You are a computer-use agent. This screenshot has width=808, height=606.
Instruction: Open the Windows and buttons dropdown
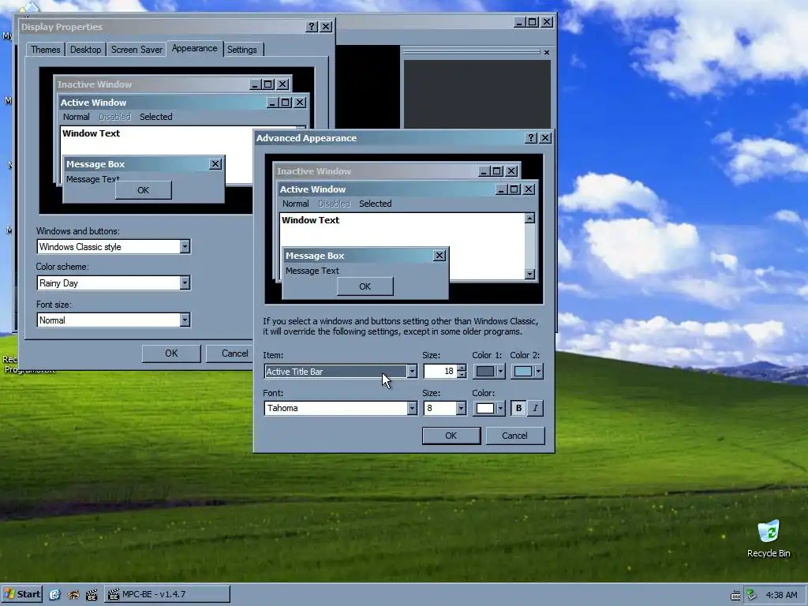(185, 247)
